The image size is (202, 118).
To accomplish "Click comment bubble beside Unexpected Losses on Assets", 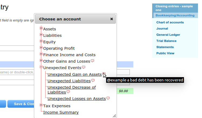I will click(x=108, y=98).
